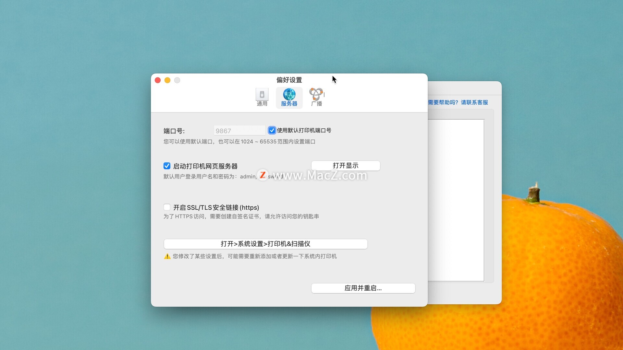
Task: Uncheck 使用默认打印机端口号 checkbox
Action: [272, 130]
